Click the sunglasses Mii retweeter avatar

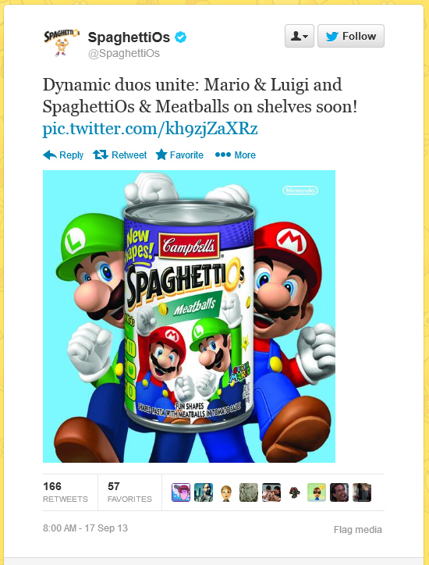click(317, 492)
